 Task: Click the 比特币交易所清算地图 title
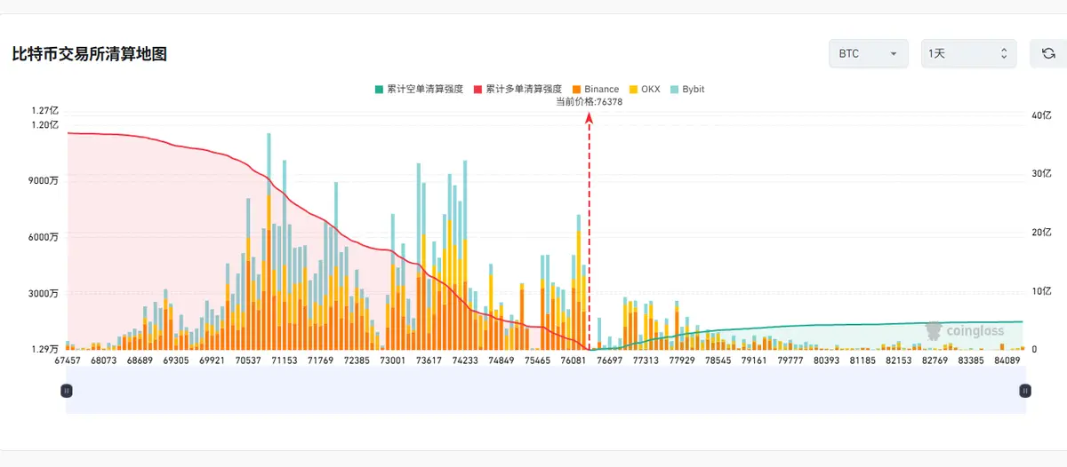90,54
